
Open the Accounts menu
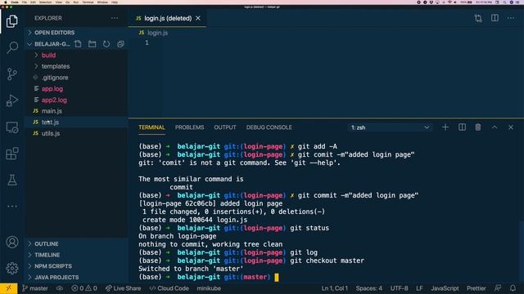click(12, 242)
